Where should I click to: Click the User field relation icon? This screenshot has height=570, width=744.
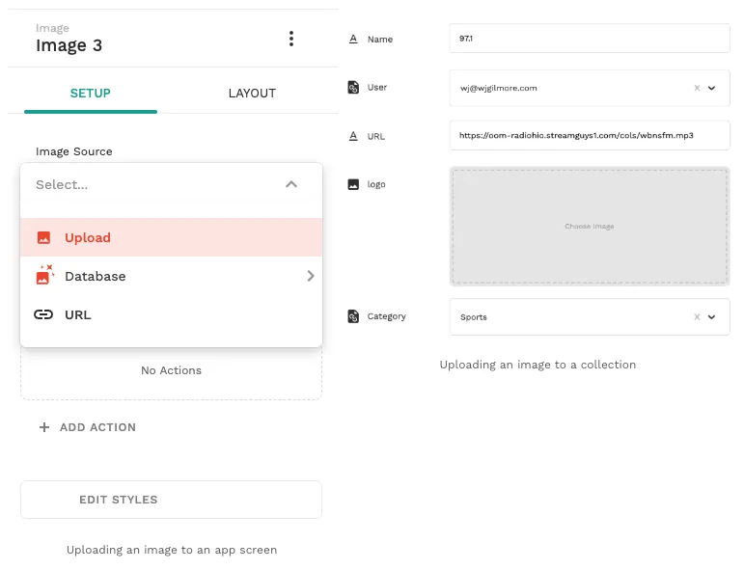tap(353, 88)
